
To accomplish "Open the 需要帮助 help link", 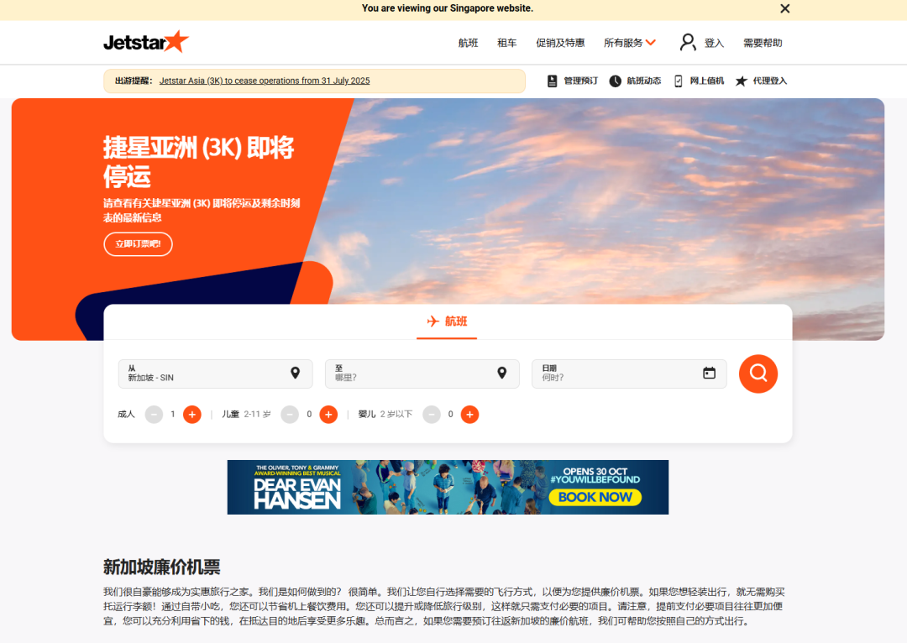I will pyautogui.click(x=763, y=43).
